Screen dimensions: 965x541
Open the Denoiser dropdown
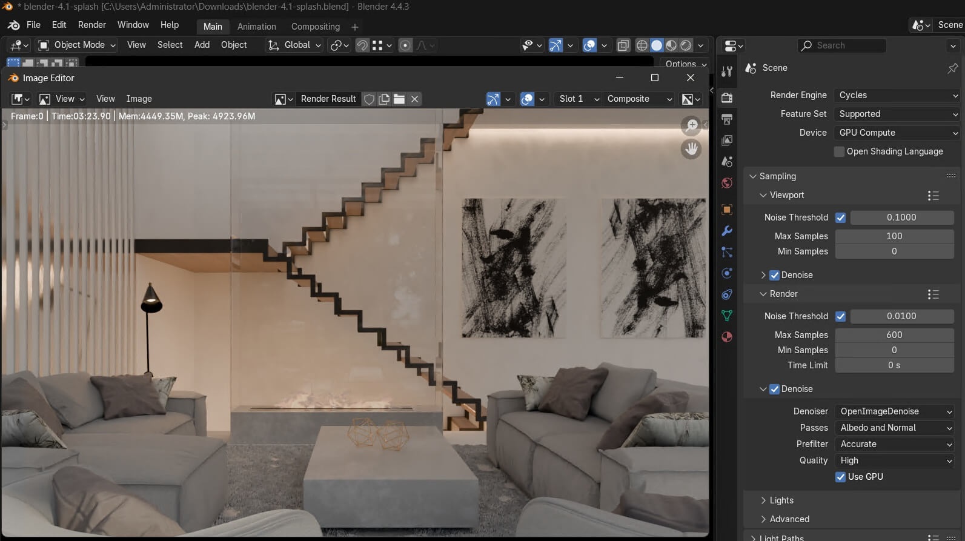click(895, 411)
